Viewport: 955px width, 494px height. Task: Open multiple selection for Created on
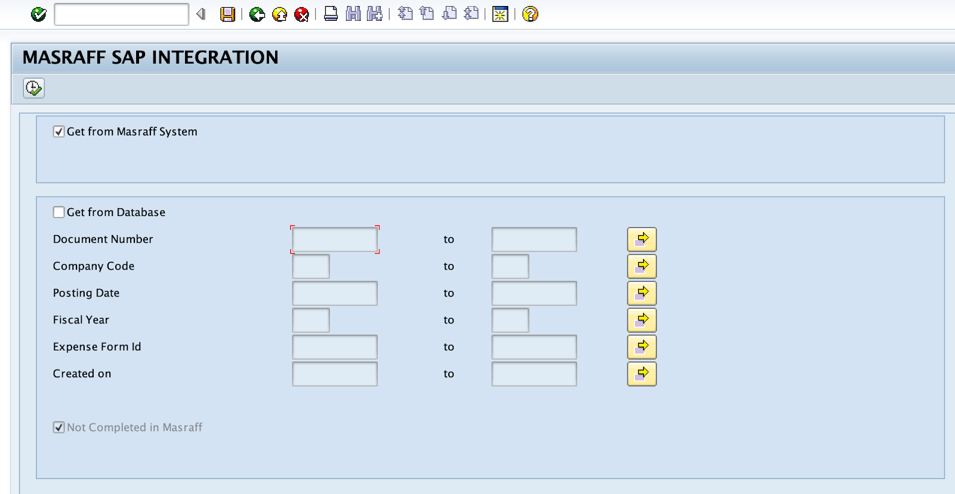[642, 374]
